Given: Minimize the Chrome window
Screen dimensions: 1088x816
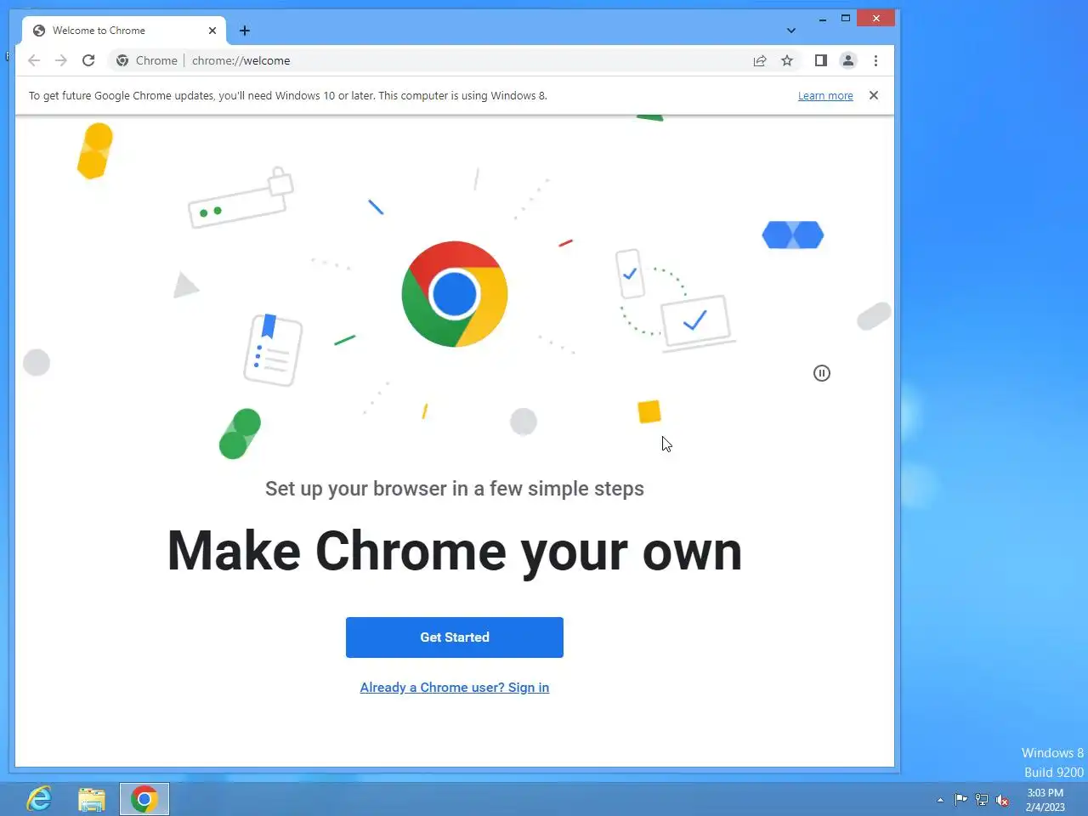Looking at the screenshot, I should point(823,19).
